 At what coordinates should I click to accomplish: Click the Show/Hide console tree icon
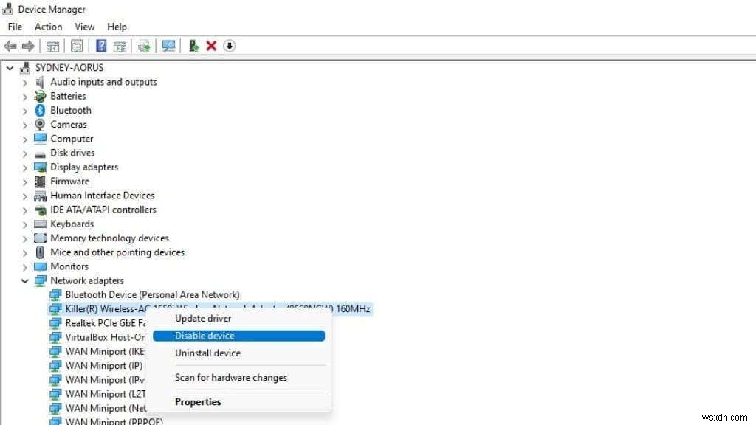[52, 46]
